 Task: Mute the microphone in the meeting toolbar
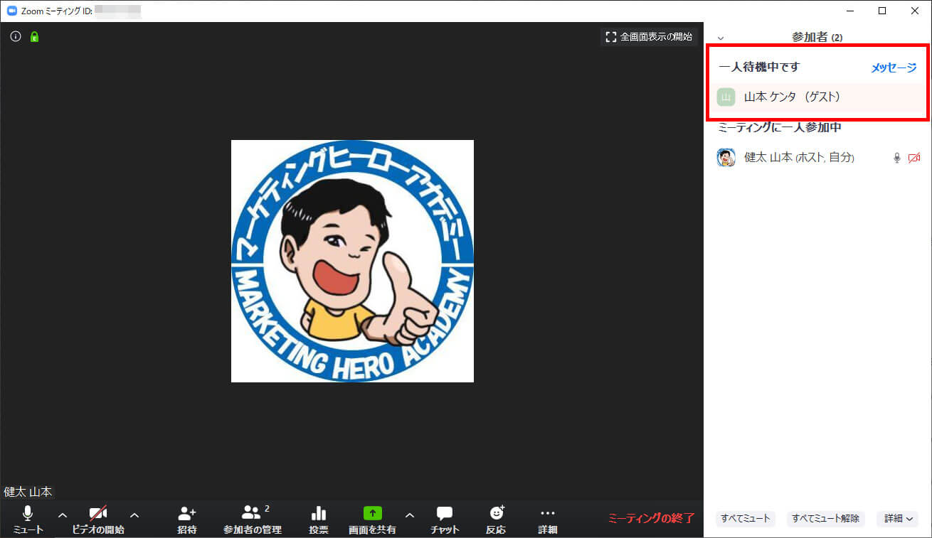point(28,520)
